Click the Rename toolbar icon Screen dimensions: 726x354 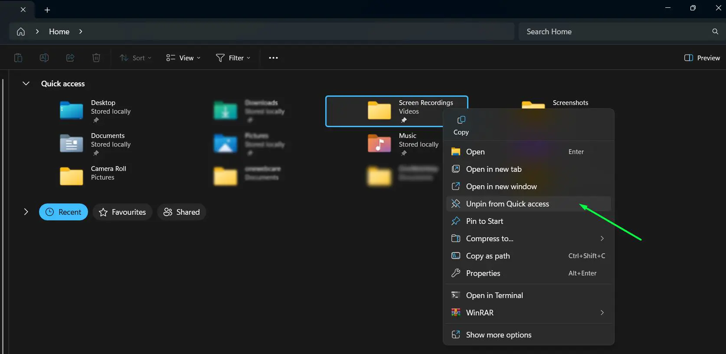point(44,58)
